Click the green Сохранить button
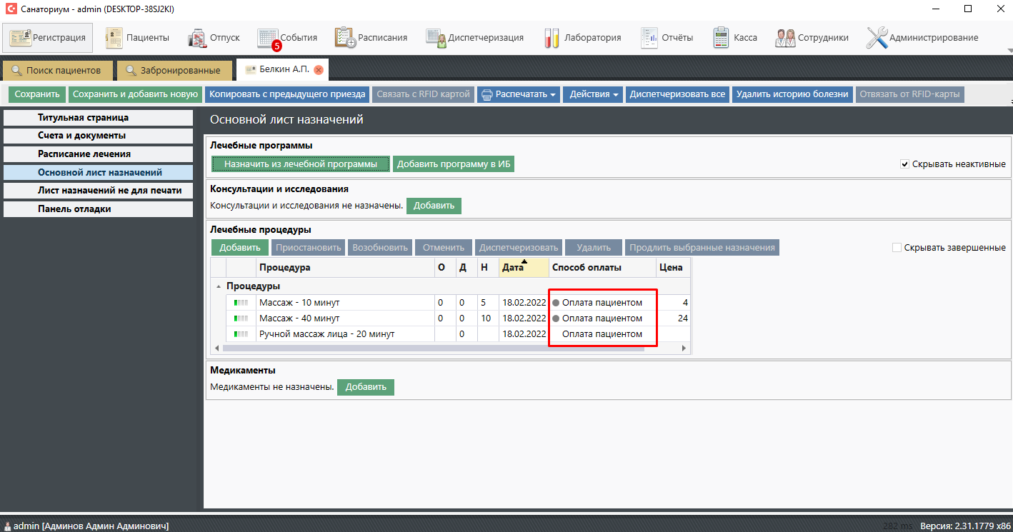 pos(37,94)
